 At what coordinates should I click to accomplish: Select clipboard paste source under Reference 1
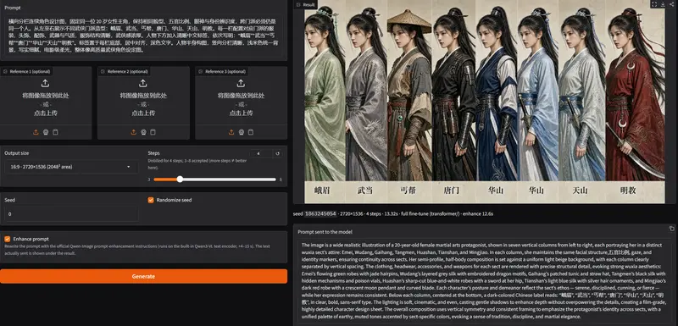[x=55, y=132]
